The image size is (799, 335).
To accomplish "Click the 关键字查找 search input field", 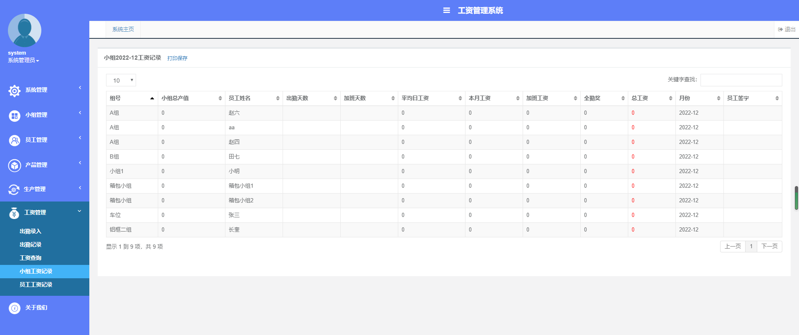I will point(741,80).
